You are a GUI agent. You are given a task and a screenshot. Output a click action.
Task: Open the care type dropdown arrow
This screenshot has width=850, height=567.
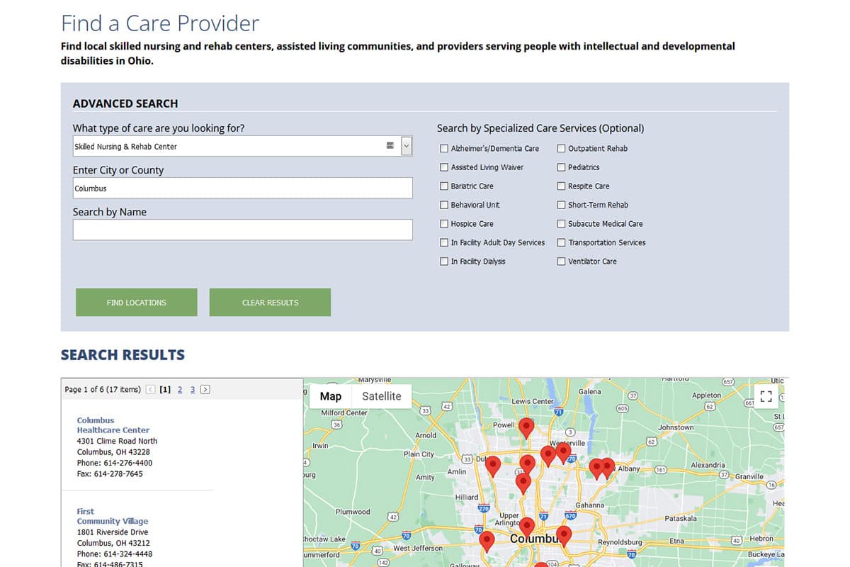click(x=407, y=146)
